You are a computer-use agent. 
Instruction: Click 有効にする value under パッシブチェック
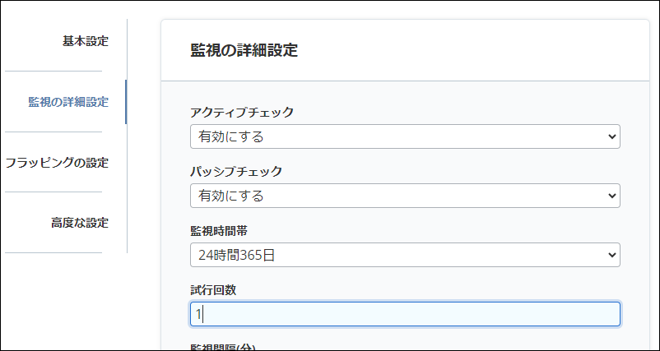pos(231,196)
